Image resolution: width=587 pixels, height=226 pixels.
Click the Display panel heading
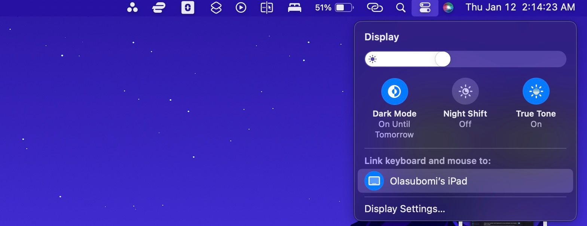(382, 37)
